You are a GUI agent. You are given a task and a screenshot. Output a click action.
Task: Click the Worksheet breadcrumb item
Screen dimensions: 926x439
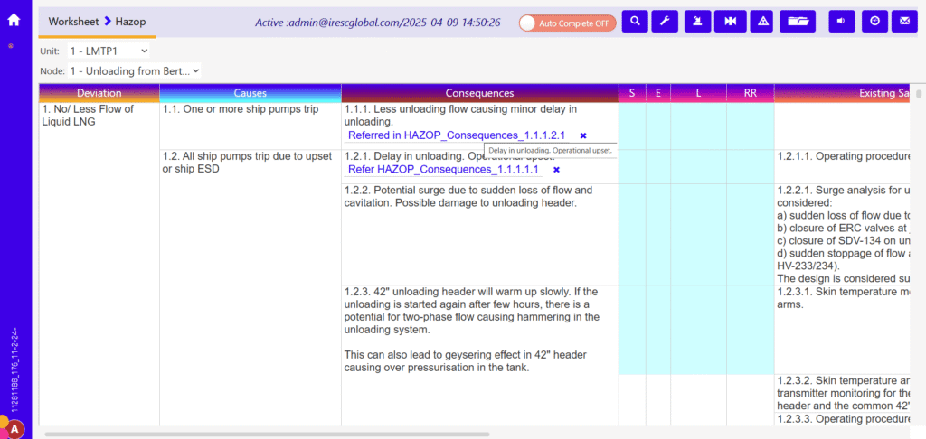tap(73, 21)
